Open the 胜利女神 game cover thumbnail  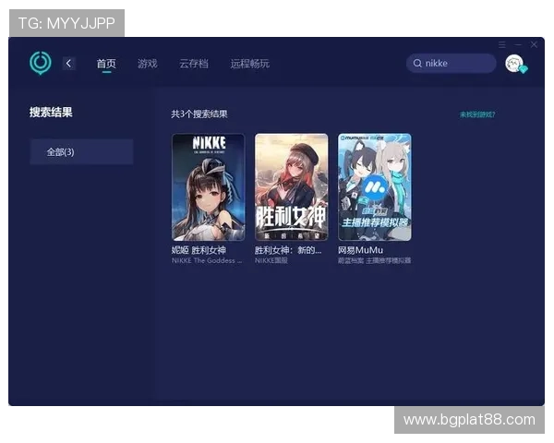pyautogui.click(x=292, y=187)
